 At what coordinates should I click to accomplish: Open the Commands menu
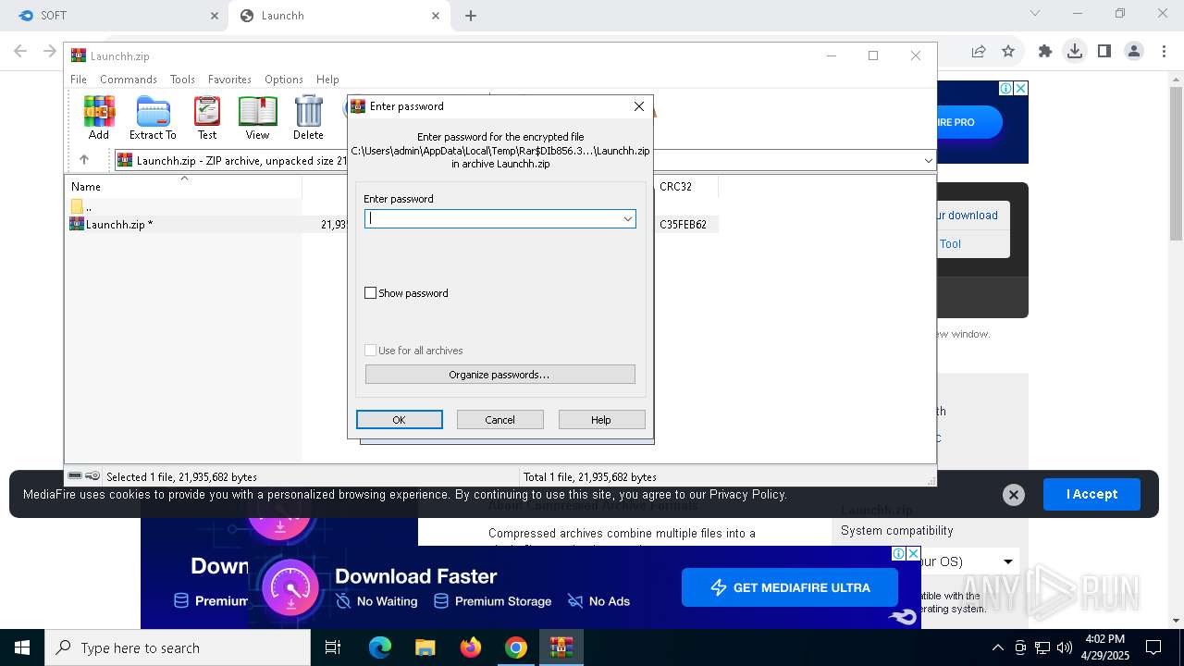pyautogui.click(x=129, y=80)
